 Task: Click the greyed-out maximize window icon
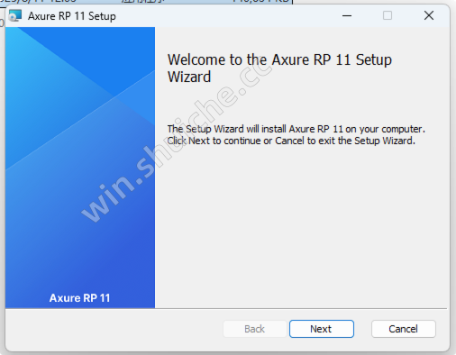point(388,15)
